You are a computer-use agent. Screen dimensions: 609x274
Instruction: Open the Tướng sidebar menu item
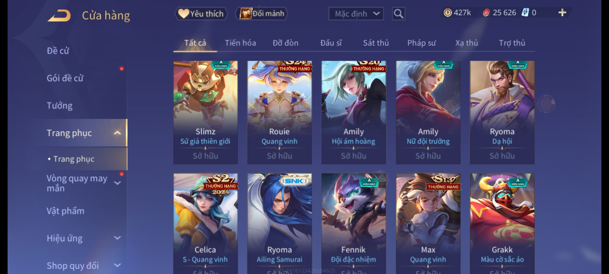60,106
